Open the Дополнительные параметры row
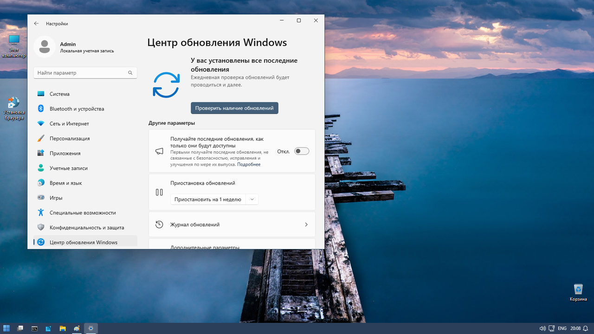 tap(232, 244)
